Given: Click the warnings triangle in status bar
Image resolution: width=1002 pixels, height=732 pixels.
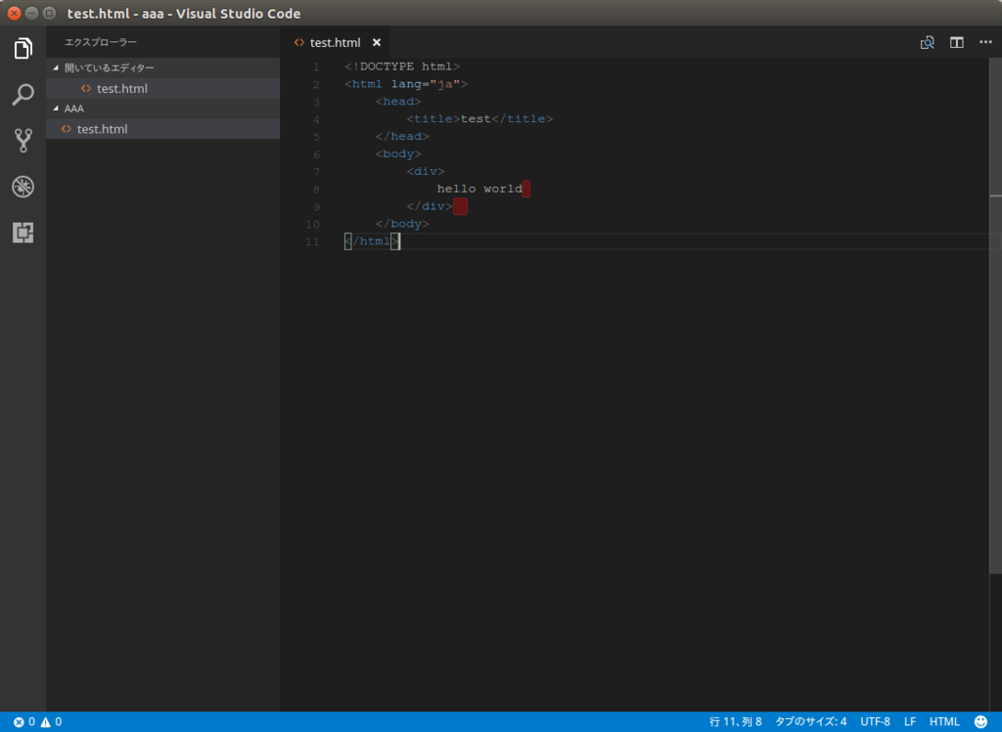Looking at the screenshot, I should click(x=45, y=722).
